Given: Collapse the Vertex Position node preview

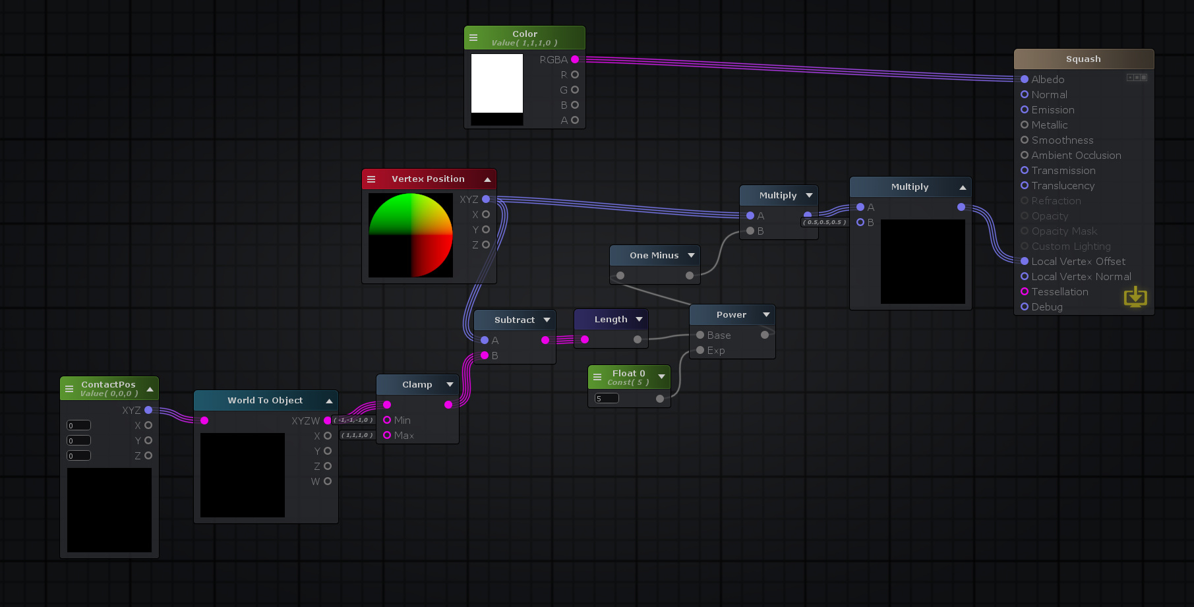Looking at the screenshot, I should click(487, 179).
